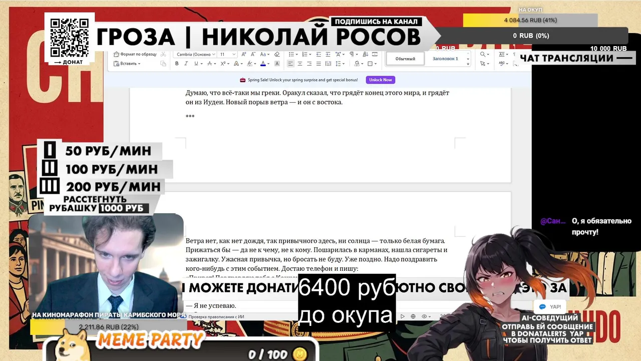Click the '***' separator line in the document
The height and width of the screenshot is (361, 641).
click(190, 117)
